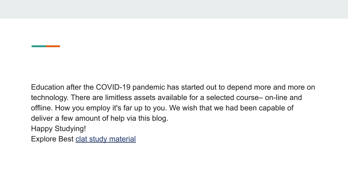Click the word offline starting third line
Viewport: 348px width, 196px height.
pyautogui.click(x=42, y=108)
